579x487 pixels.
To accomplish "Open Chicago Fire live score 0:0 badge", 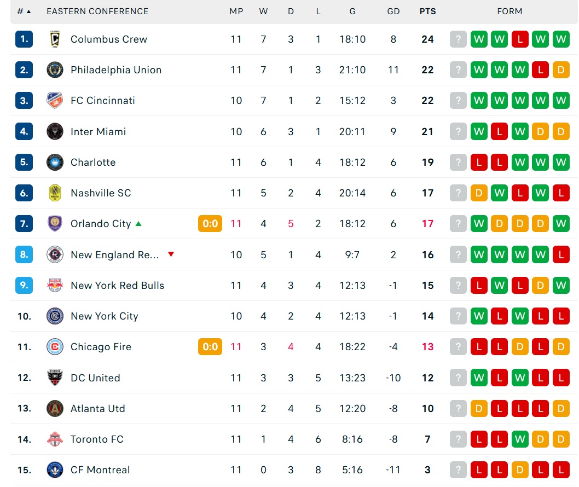I will click(210, 347).
